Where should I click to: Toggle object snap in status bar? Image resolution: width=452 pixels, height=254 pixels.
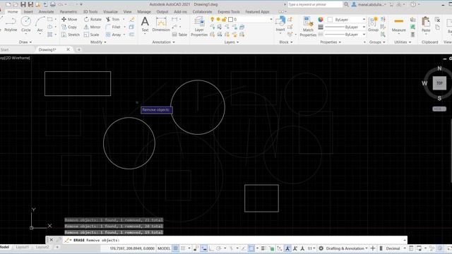point(251,248)
